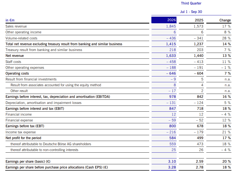Select the 2026 column header

click(x=164, y=20)
